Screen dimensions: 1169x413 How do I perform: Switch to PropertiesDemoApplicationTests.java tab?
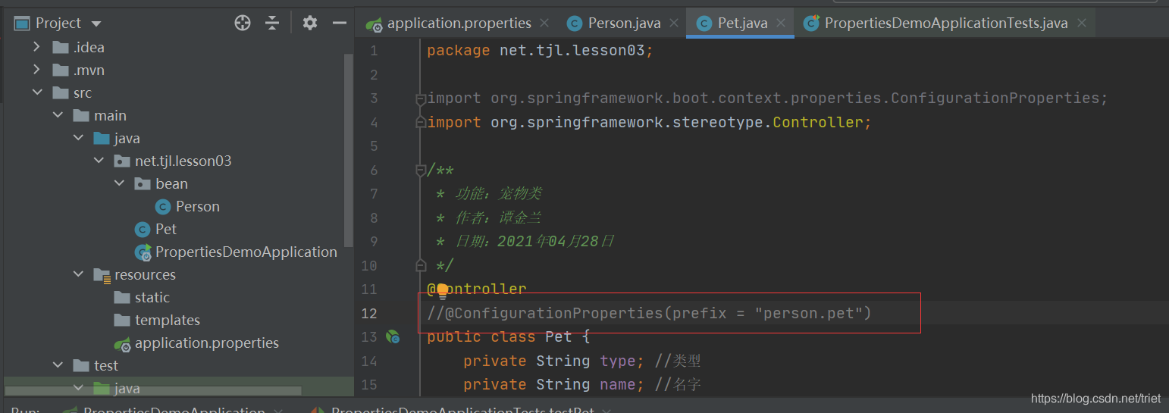point(946,23)
